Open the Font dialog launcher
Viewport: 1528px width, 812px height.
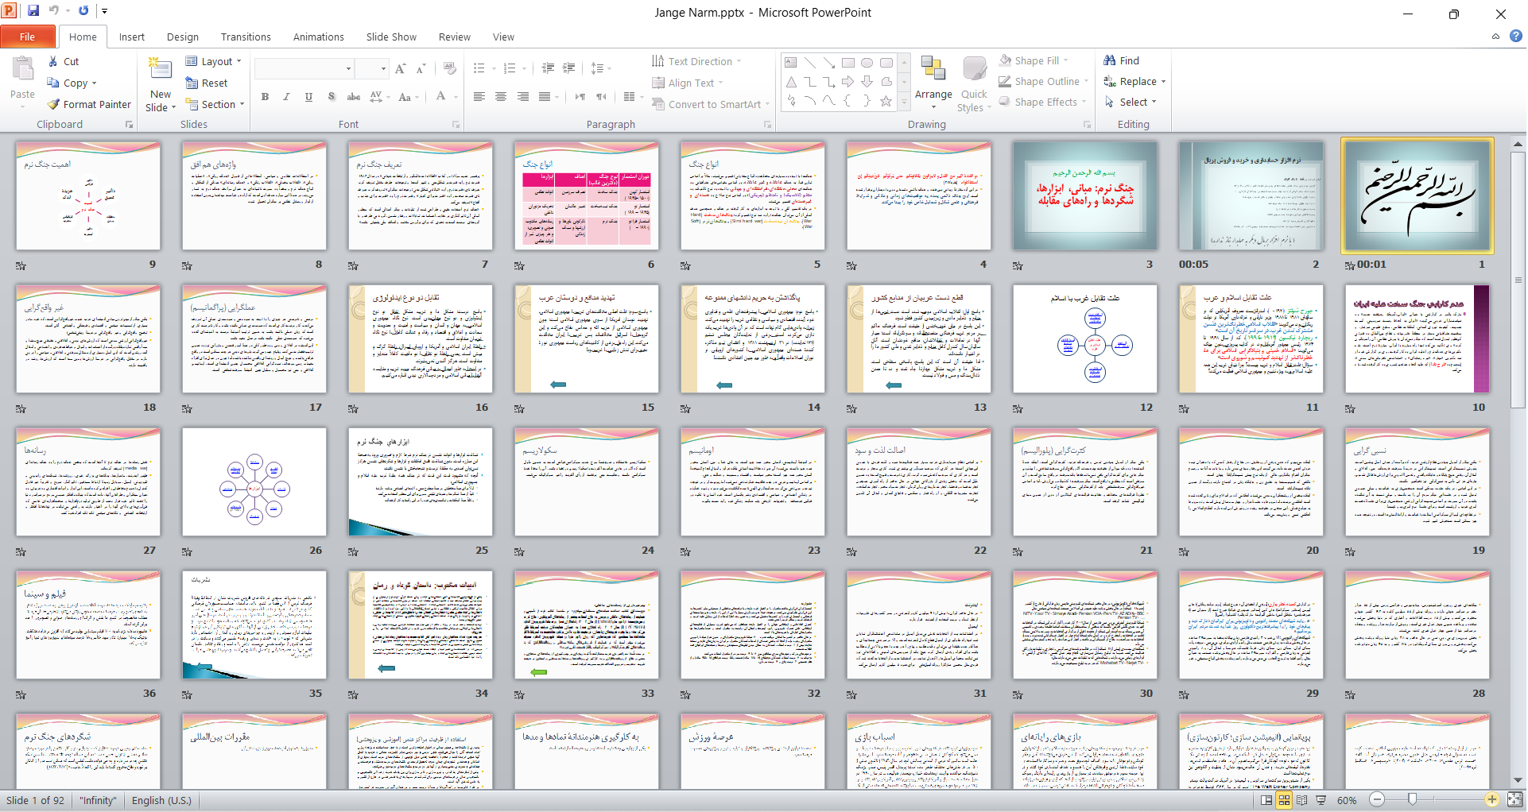click(x=456, y=125)
